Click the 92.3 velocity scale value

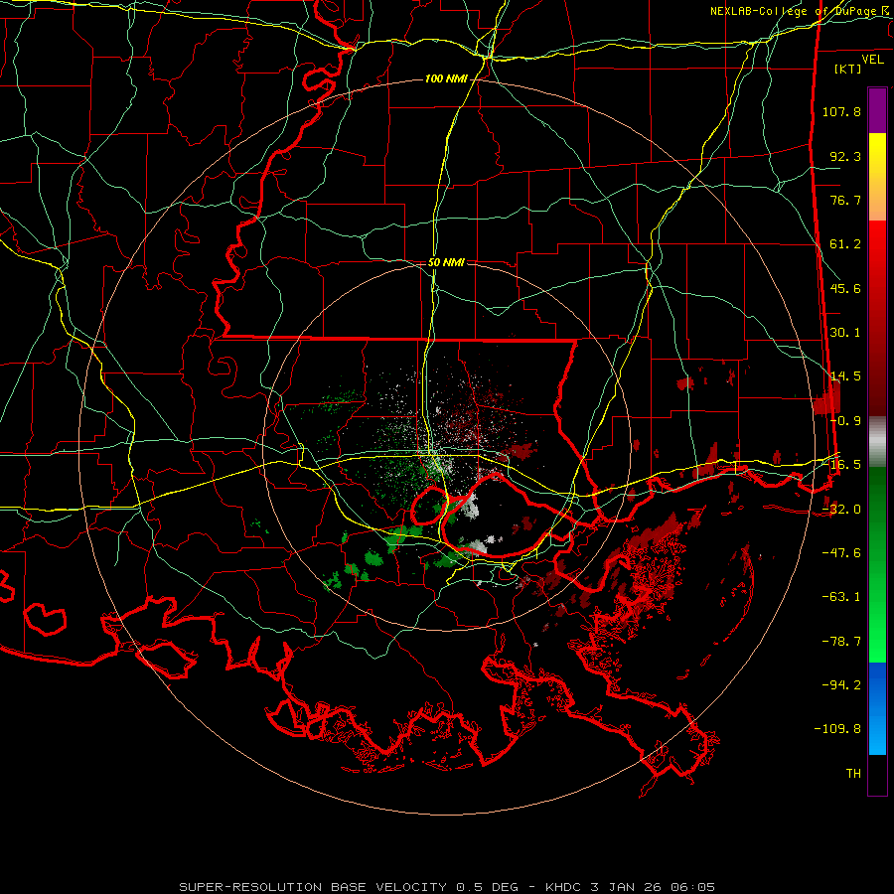[x=845, y=156]
